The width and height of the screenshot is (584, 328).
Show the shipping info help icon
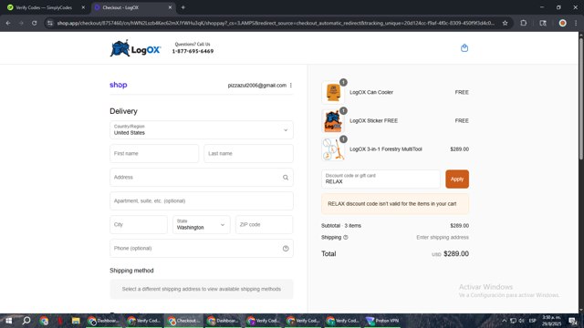[346, 237]
